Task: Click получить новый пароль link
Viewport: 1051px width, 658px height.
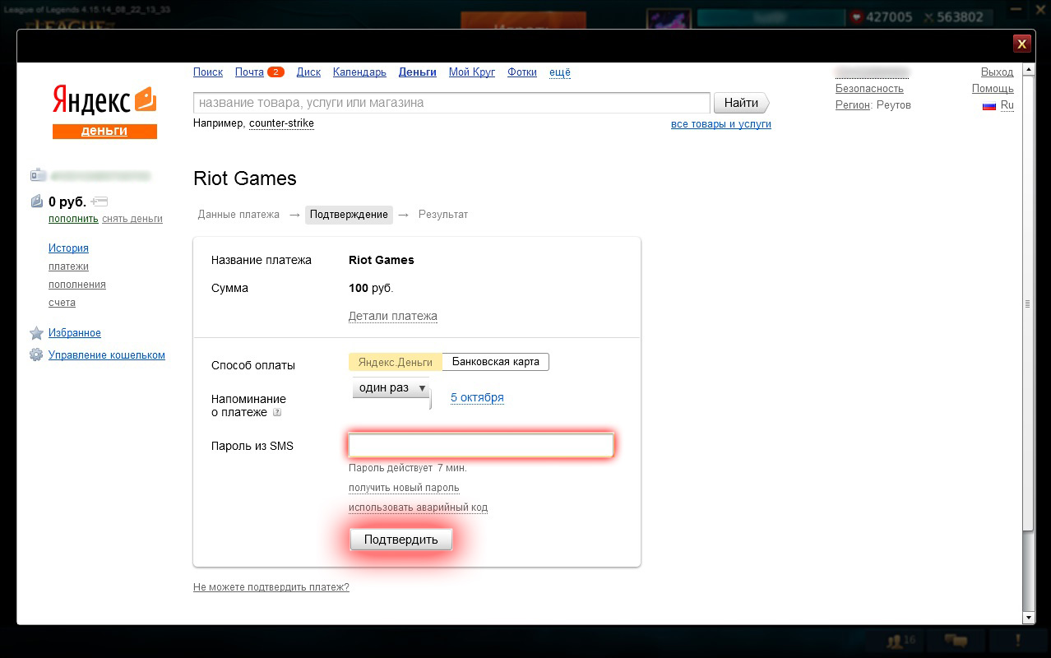Action: (404, 488)
